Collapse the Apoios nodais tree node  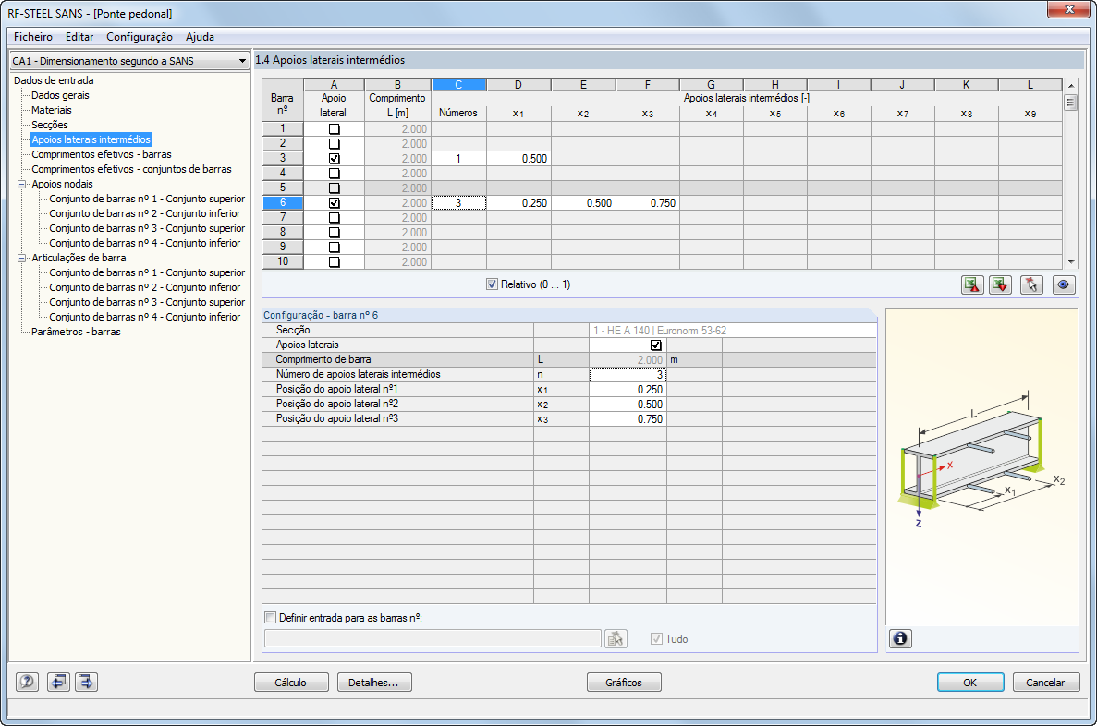21,184
